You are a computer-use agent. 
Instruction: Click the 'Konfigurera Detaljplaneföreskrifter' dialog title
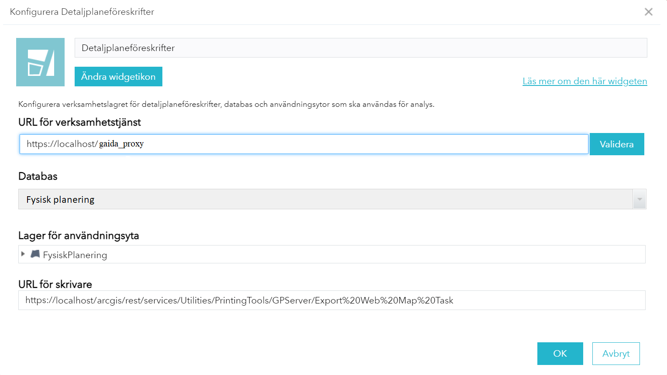pos(82,12)
